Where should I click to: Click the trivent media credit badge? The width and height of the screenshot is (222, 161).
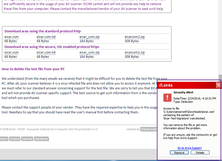point(149,129)
